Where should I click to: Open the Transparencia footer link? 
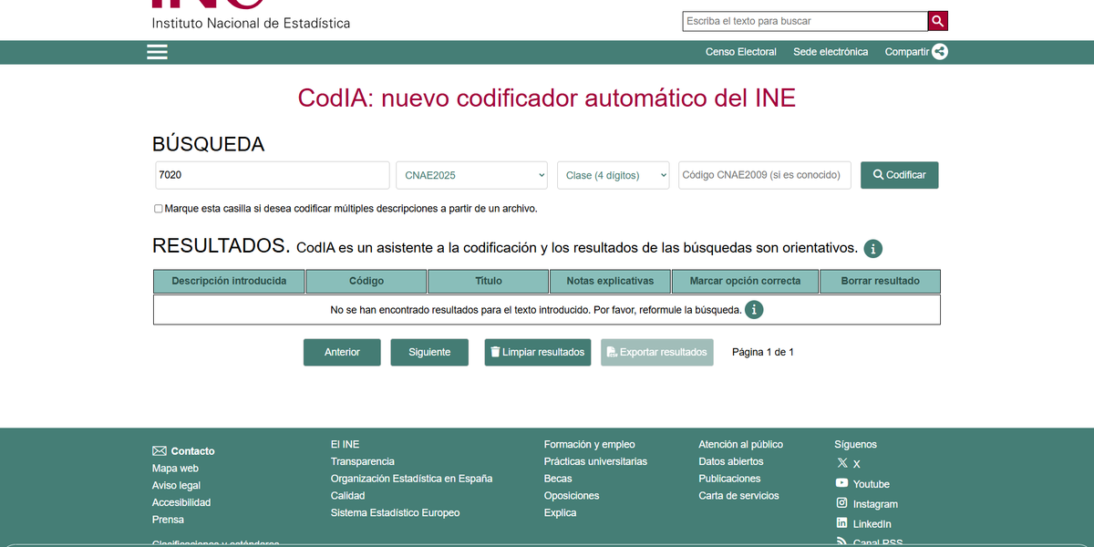(x=362, y=461)
